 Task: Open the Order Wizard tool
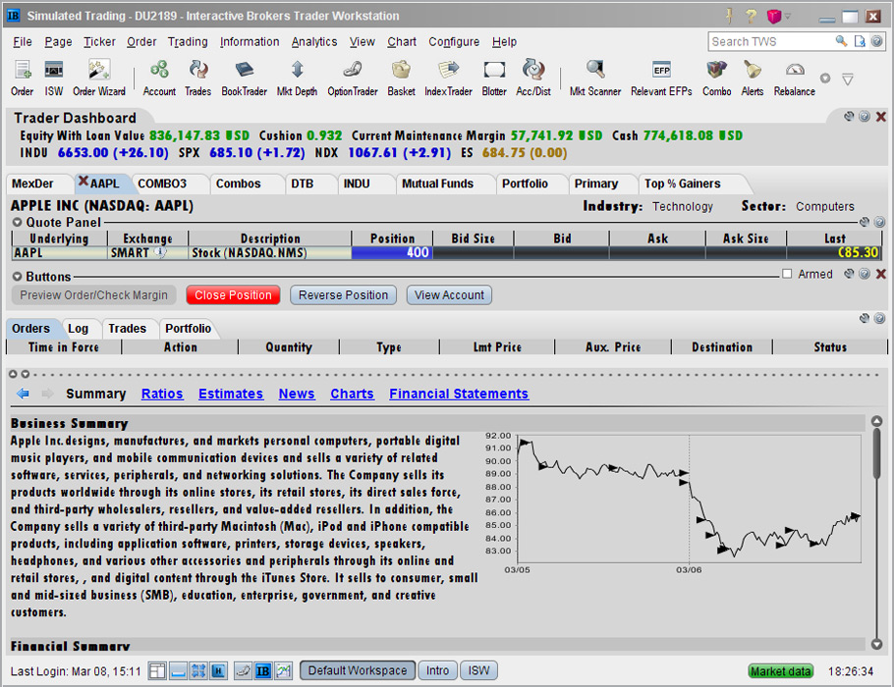click(x=98, y=79)
